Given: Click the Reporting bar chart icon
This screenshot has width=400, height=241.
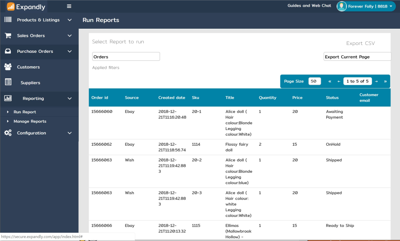Looking at the screenshot, I should point(7,99).
